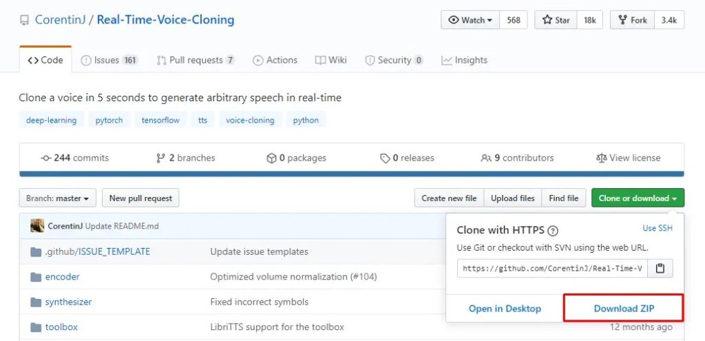Click the Security shield icon

370,61
